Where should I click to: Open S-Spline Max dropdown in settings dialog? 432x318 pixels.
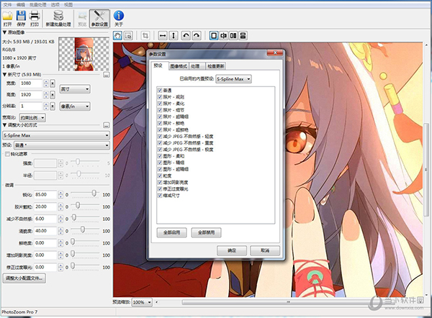tap(233, 79)
